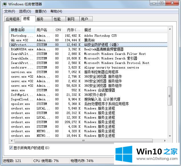
Task: Select the SearchInde... process row
Action: (88, 58)
